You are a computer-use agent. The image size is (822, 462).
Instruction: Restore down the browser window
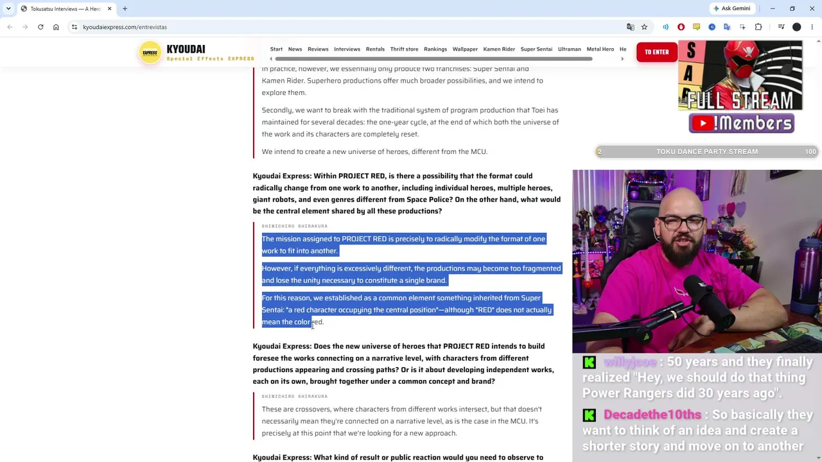point(792,8)
